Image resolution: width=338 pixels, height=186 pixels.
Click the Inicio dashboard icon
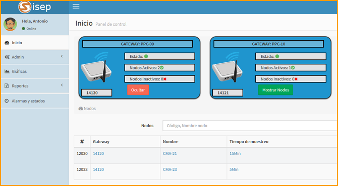point(7,43)
